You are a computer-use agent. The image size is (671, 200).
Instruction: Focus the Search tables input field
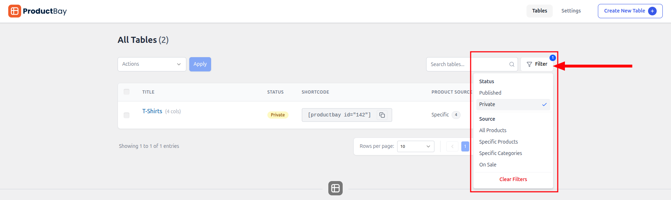(x=466, y=64)
